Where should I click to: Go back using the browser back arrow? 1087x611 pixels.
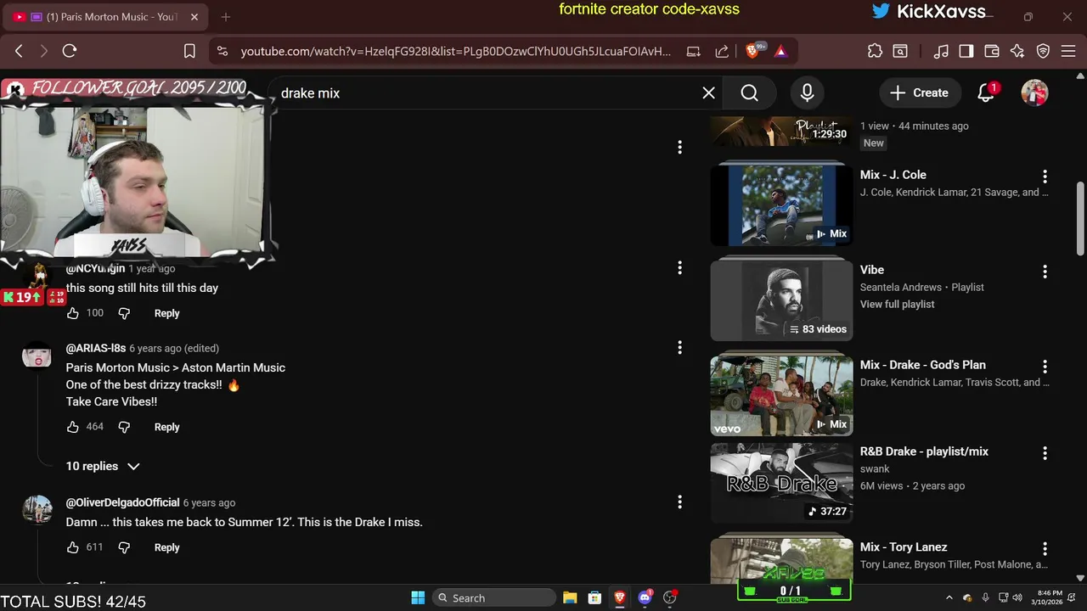point(19,51)
